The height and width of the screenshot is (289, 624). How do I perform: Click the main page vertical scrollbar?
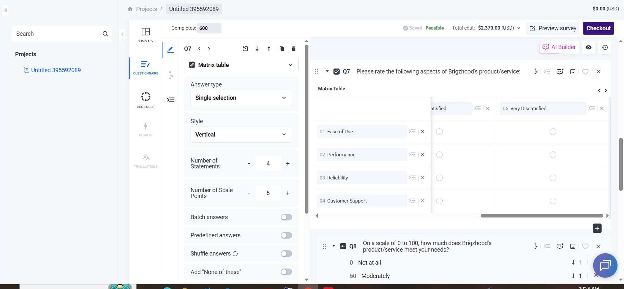(621, 164)
